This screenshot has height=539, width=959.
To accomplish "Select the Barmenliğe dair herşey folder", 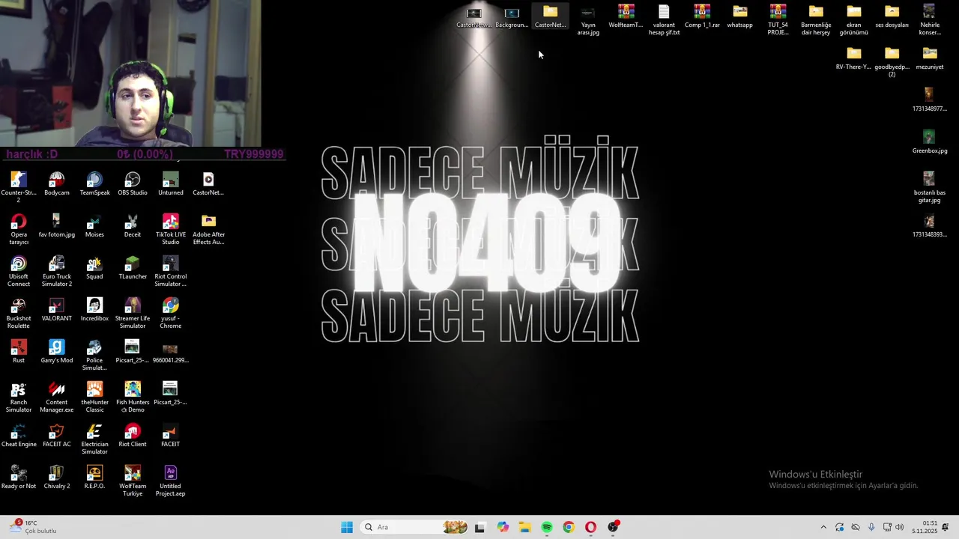I will tap(816, 19).
